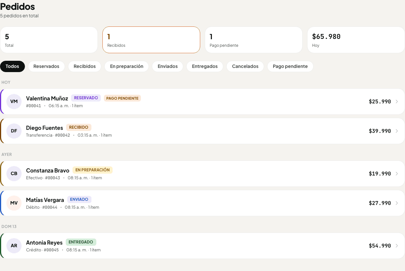405x271 pixels.
Task: Click the ENVIADO status badge
Action: [x=79, y=199]
